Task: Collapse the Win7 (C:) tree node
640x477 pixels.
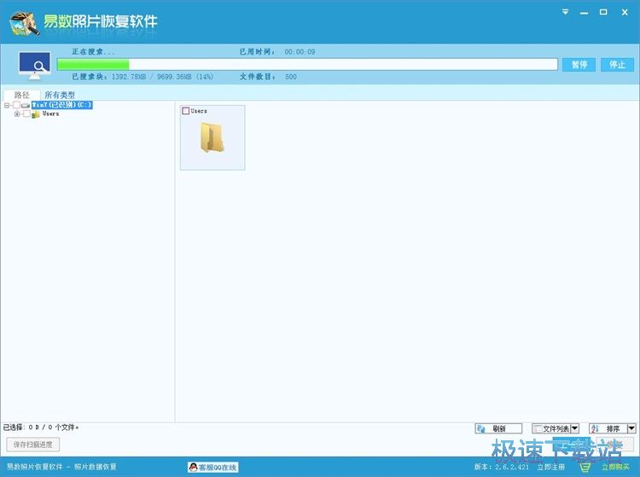Action: click(7, 105)
